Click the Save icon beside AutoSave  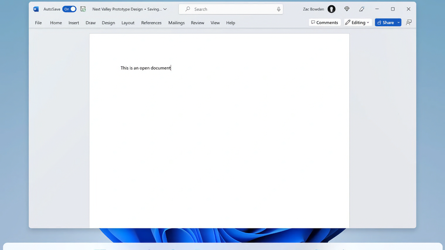[x=83, y=9]
